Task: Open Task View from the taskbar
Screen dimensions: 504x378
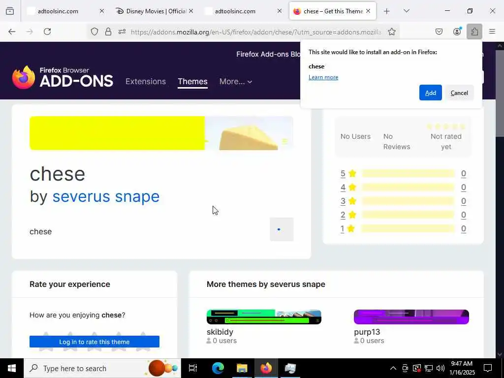Action: [x=193, y=368]
